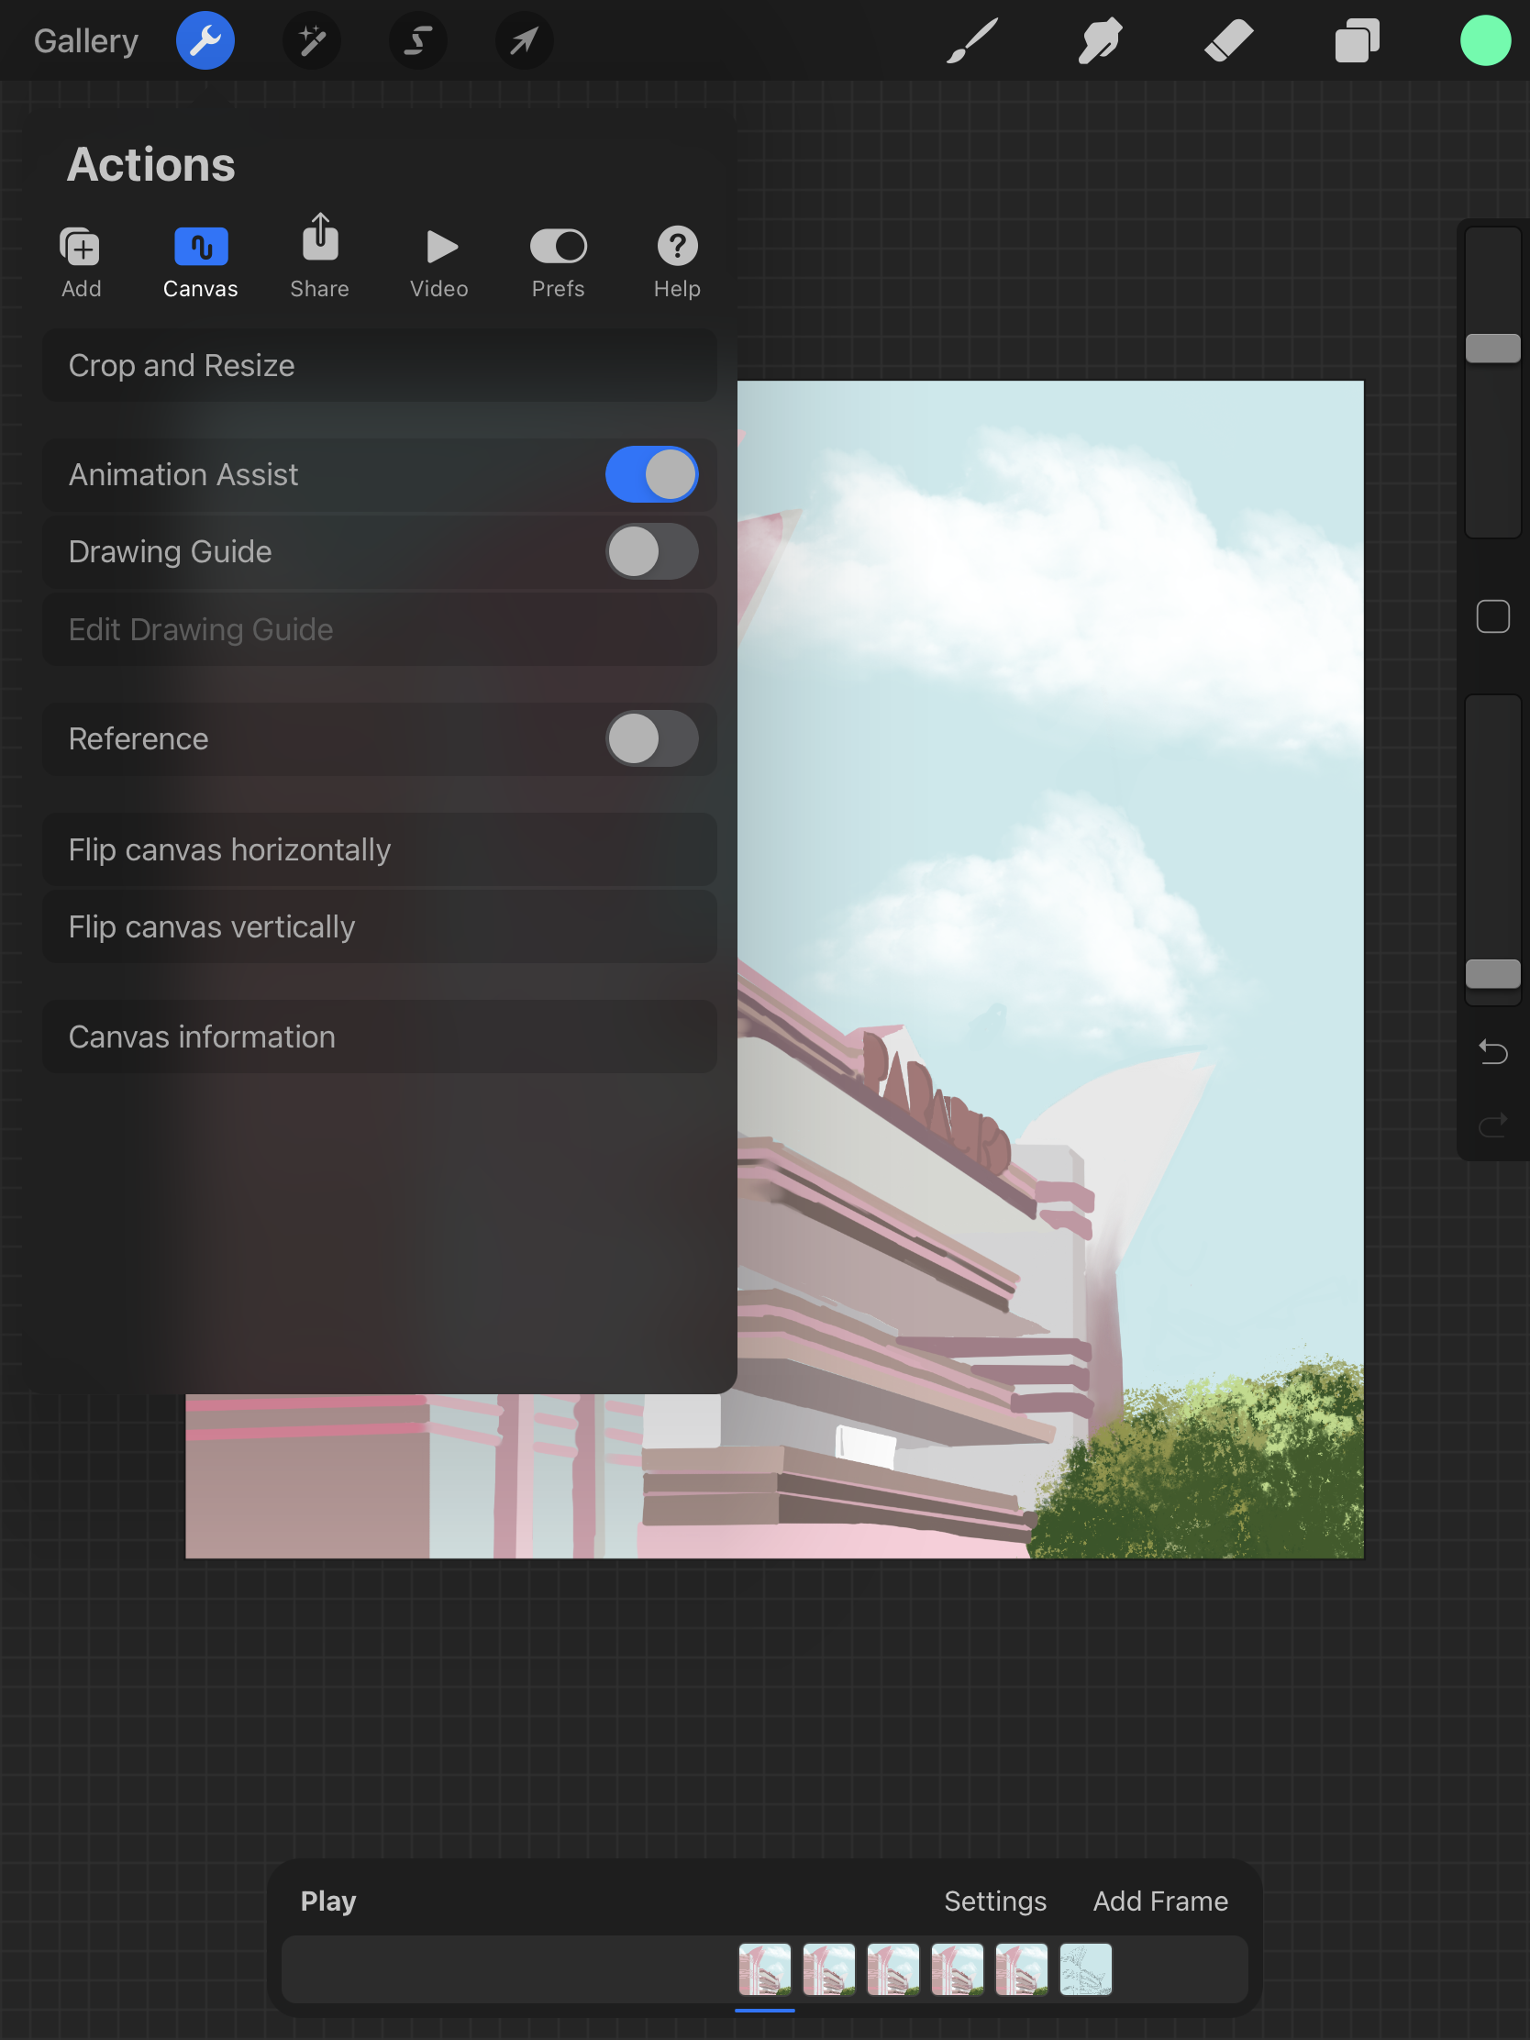The width and height of the screenshot is (1530, 2040).
Task: Add Frame to the timeline
Action: pyautogui.click(x=1160, y=1901)
